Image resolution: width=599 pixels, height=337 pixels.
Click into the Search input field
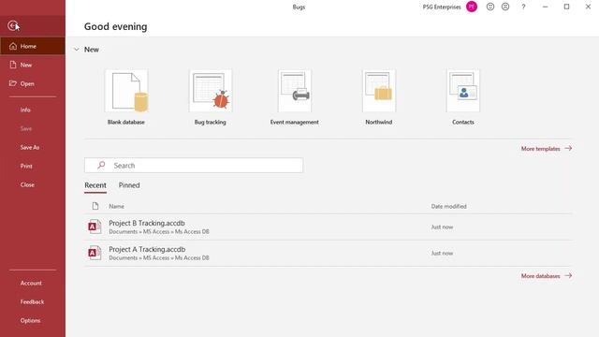(194, 166)
